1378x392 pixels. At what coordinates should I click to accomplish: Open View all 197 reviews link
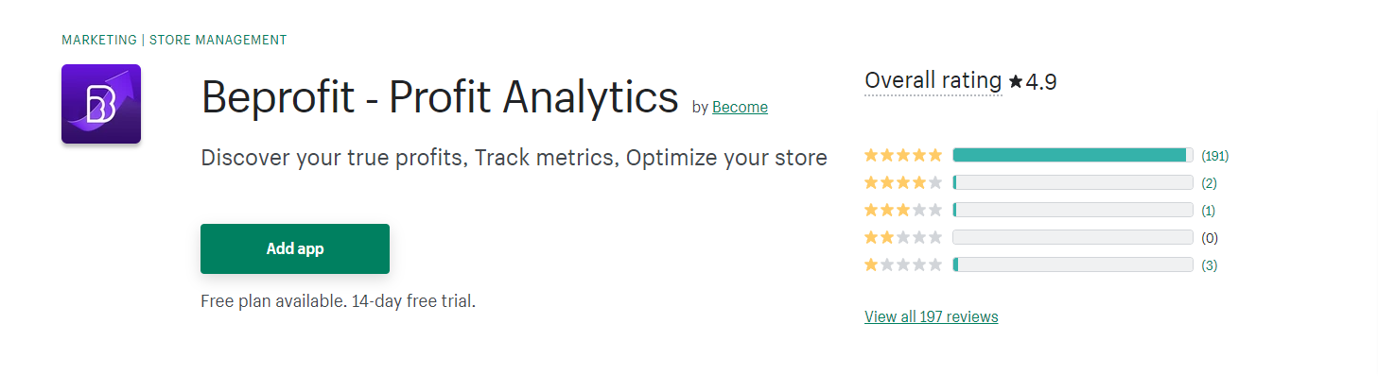coord(932,316)
